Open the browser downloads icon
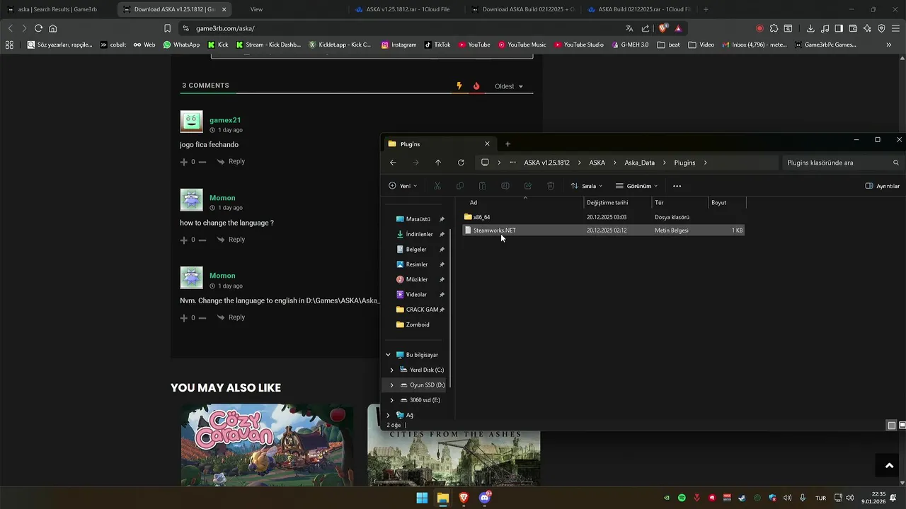The image size is (906, 509). click(810, 28)
